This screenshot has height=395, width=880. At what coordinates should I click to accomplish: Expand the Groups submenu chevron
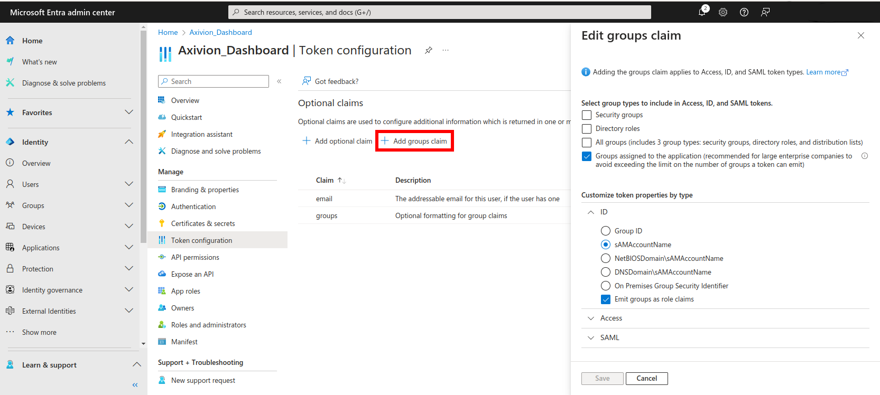129,205
